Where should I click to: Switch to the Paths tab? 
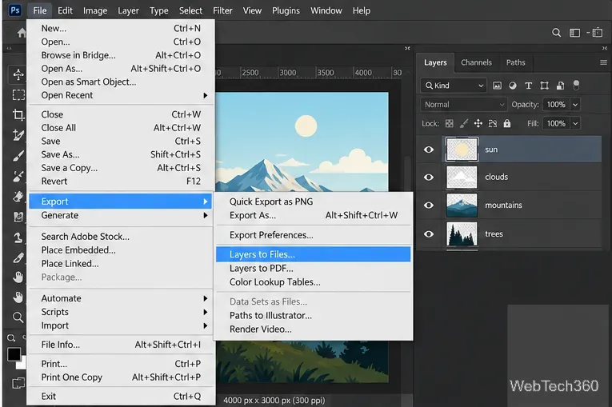click(515, 62)
